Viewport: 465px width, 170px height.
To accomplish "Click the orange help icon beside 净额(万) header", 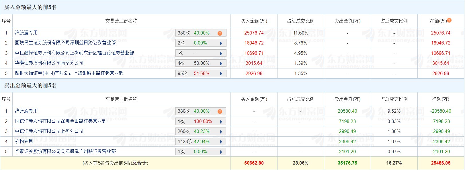I will (x=449, y=20).
